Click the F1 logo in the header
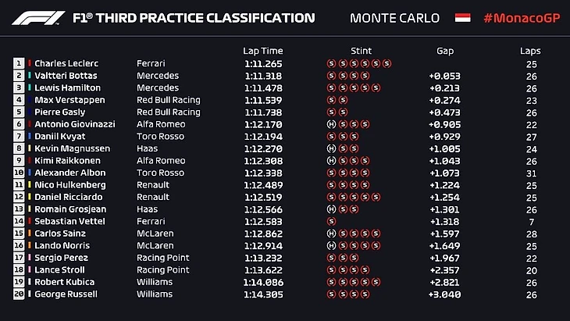The height and width of the screenshot is (321, 570). point(40,18)
